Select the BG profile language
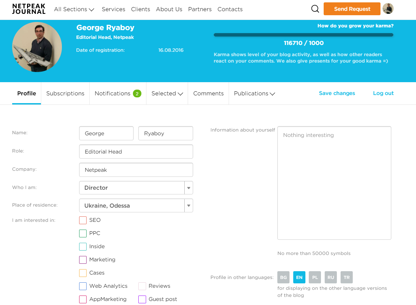The image size is (416, 305). pyautogui.click(x=283, y=277)
